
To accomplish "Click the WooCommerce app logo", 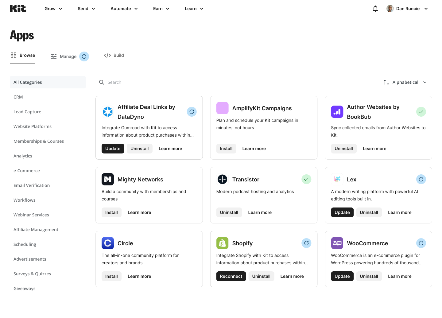I will click(337, 243).
